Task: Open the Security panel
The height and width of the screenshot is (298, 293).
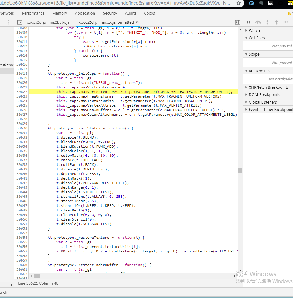Action: [110, 13]
